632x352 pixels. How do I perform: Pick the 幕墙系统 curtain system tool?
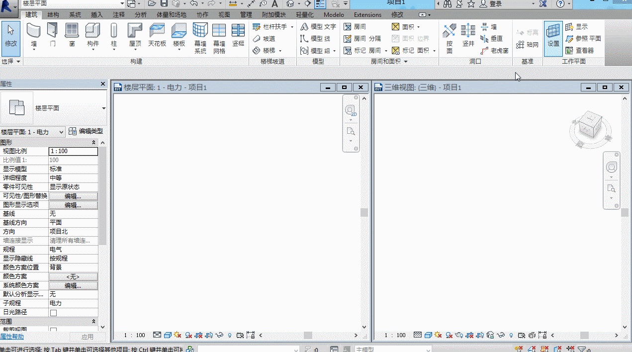tap(200, 38)
